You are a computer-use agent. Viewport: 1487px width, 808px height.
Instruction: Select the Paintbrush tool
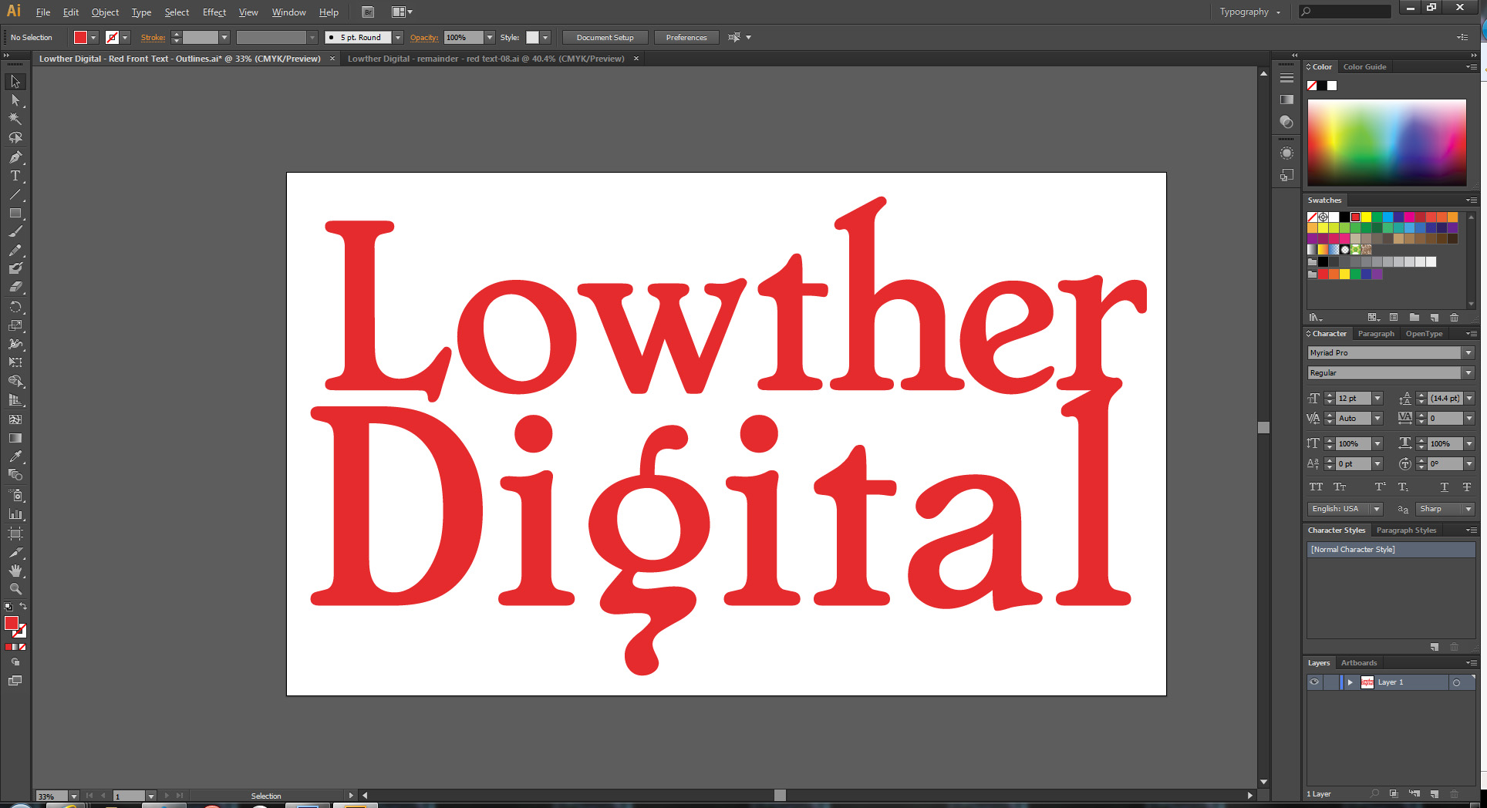[15, 231]
